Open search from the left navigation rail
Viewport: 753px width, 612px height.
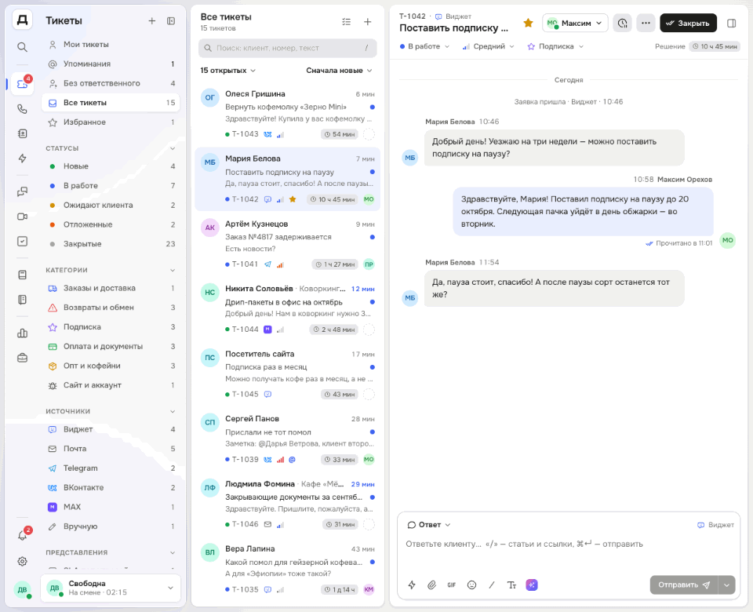tap(22, 47)
